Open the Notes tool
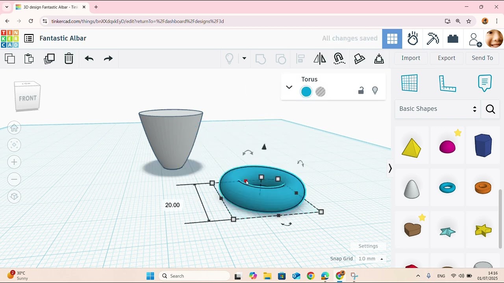Viewport: 504px width, 283px height. pyautogui.click(x=485, y=83)
